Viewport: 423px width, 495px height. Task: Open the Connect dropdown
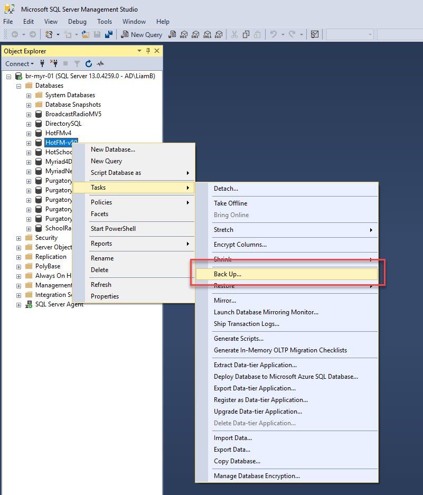tap(19, 64)
